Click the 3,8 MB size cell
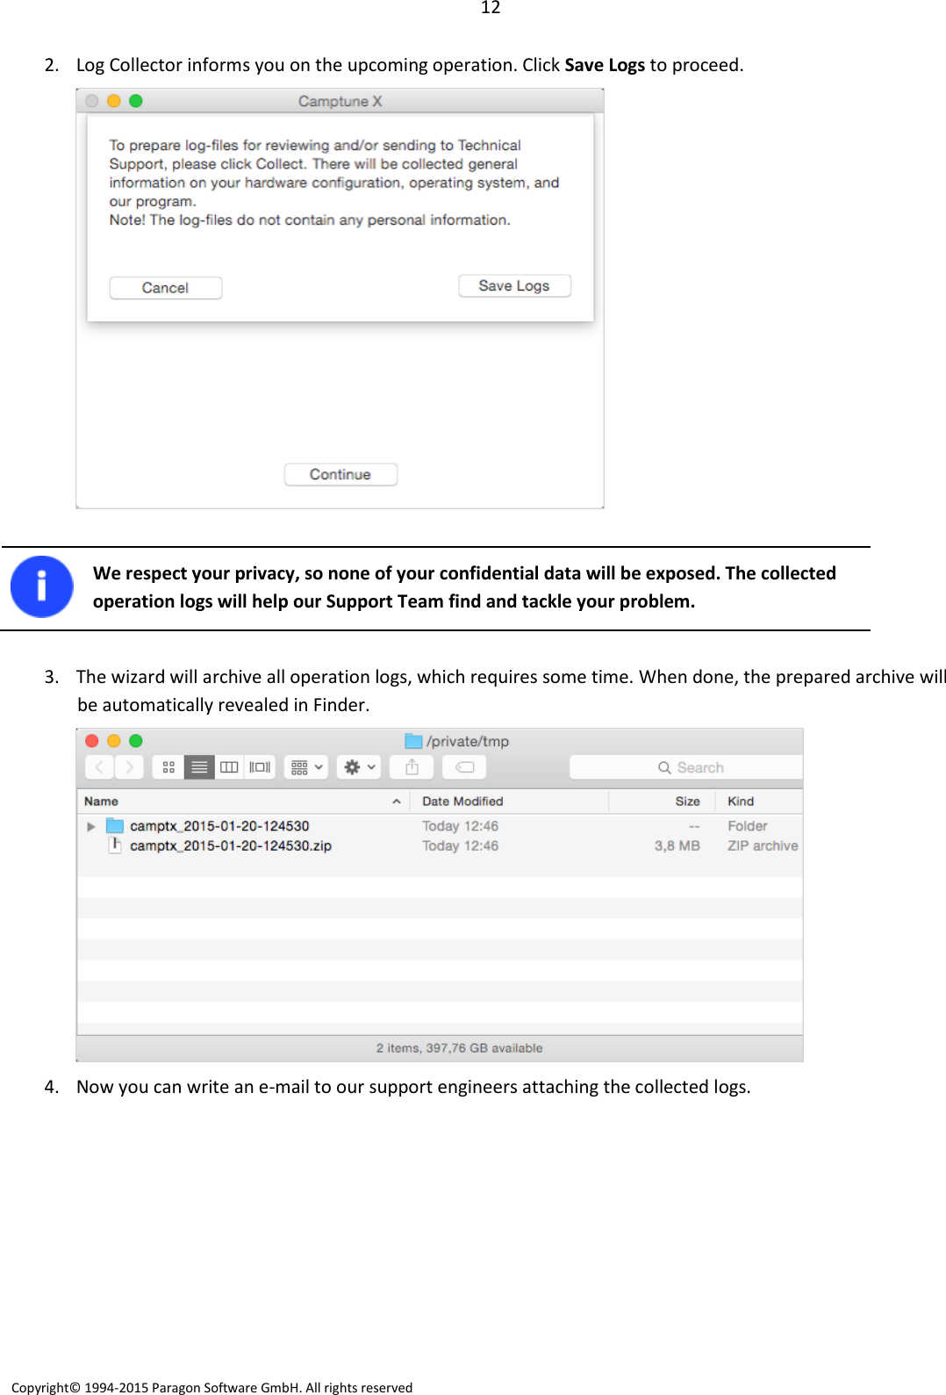Screen dimensions: 946x1395 click(677, 846)
